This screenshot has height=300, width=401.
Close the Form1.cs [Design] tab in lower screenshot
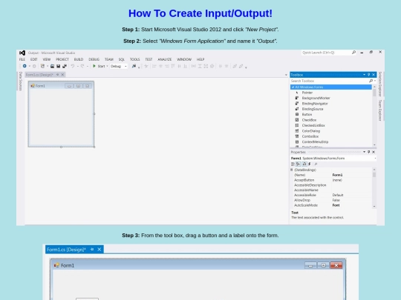tap(100, 249)
